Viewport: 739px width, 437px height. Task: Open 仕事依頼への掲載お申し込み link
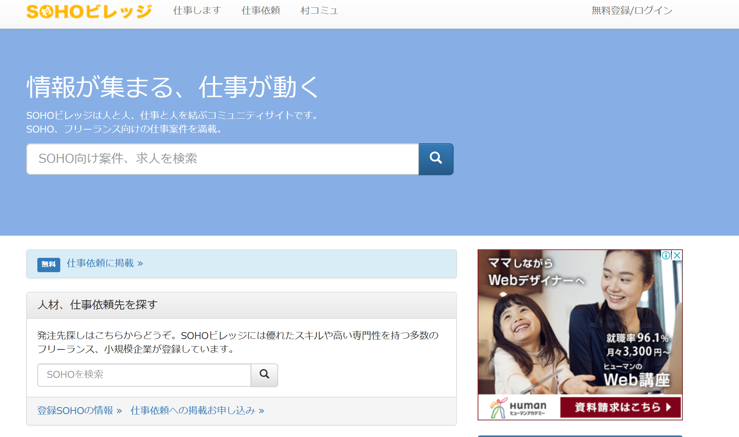click(197, 410)
